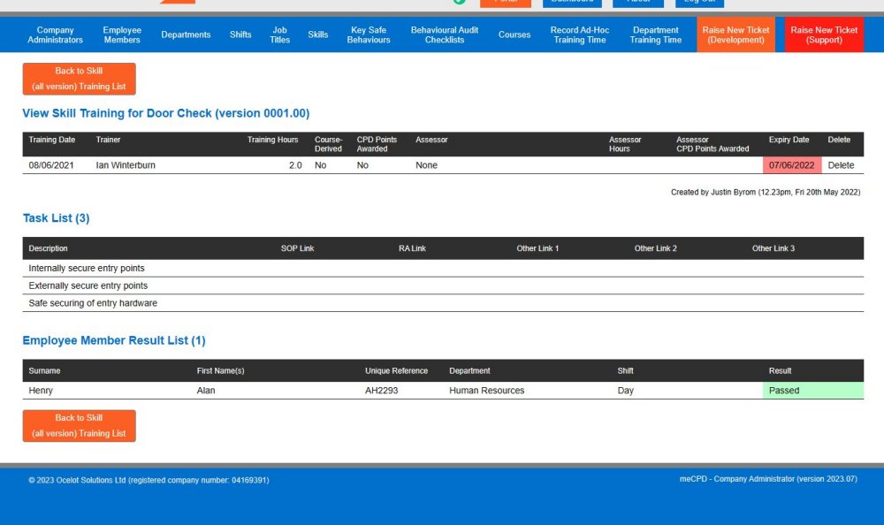Click the red 07/06/2022 expiry date cell
The width and height of the screenshot is (884, 525).
791,165
